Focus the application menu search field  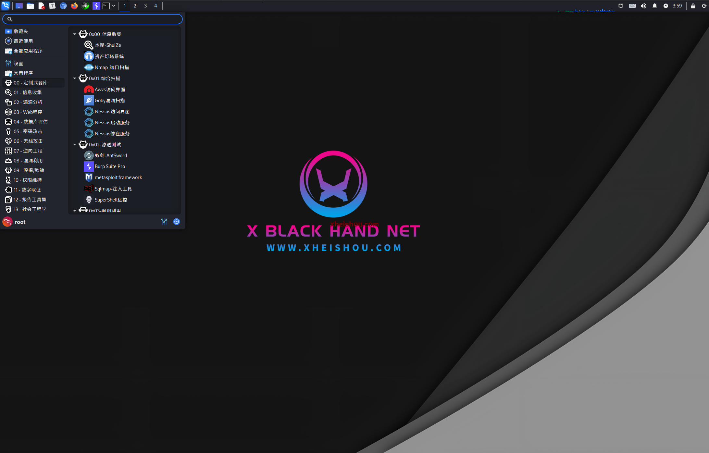click(x=93, y=19)
